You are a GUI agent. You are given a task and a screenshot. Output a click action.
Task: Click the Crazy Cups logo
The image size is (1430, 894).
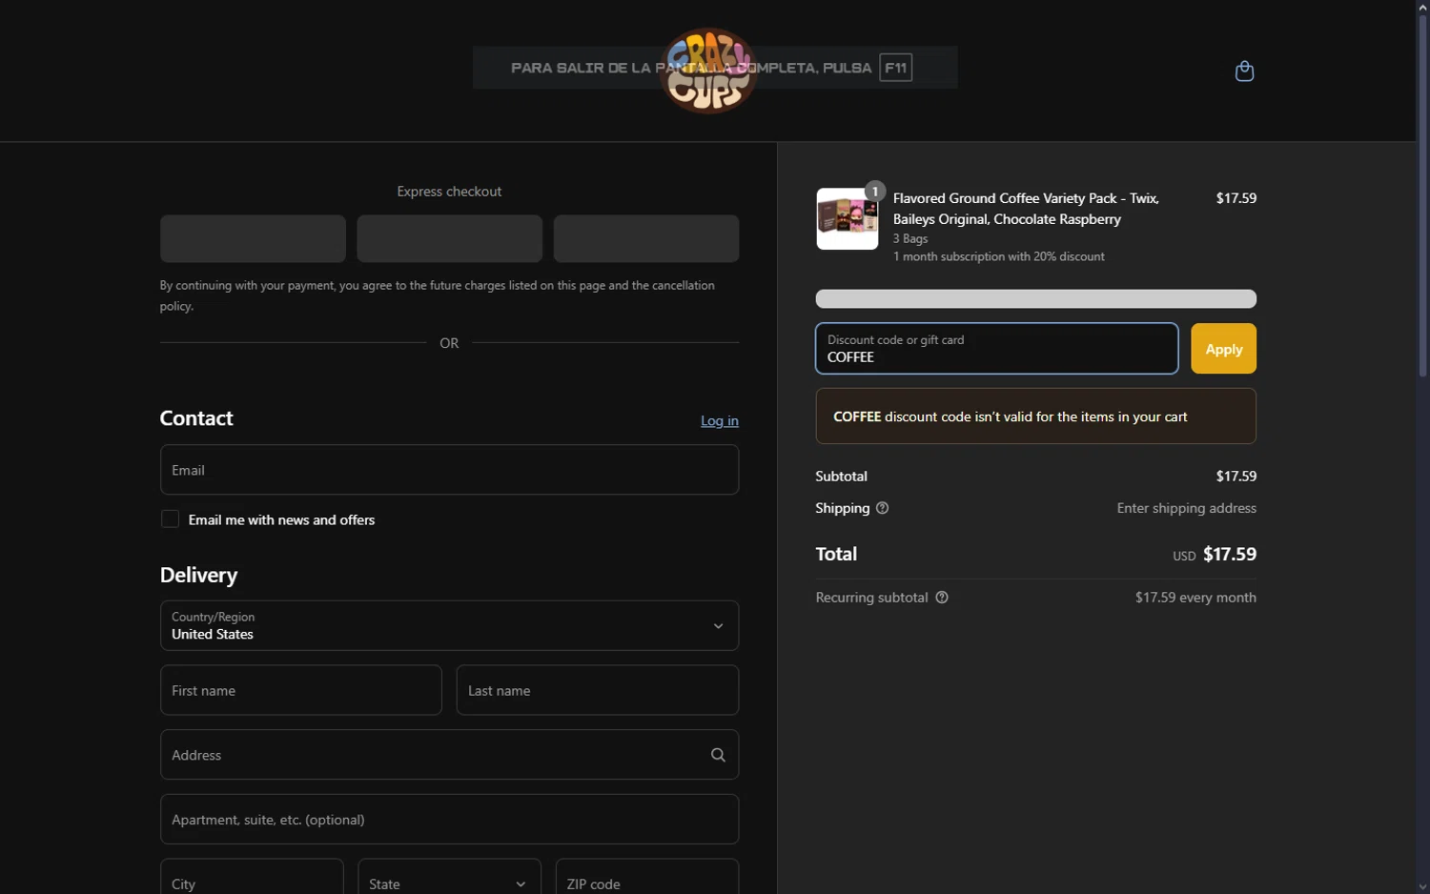[708, 71]
